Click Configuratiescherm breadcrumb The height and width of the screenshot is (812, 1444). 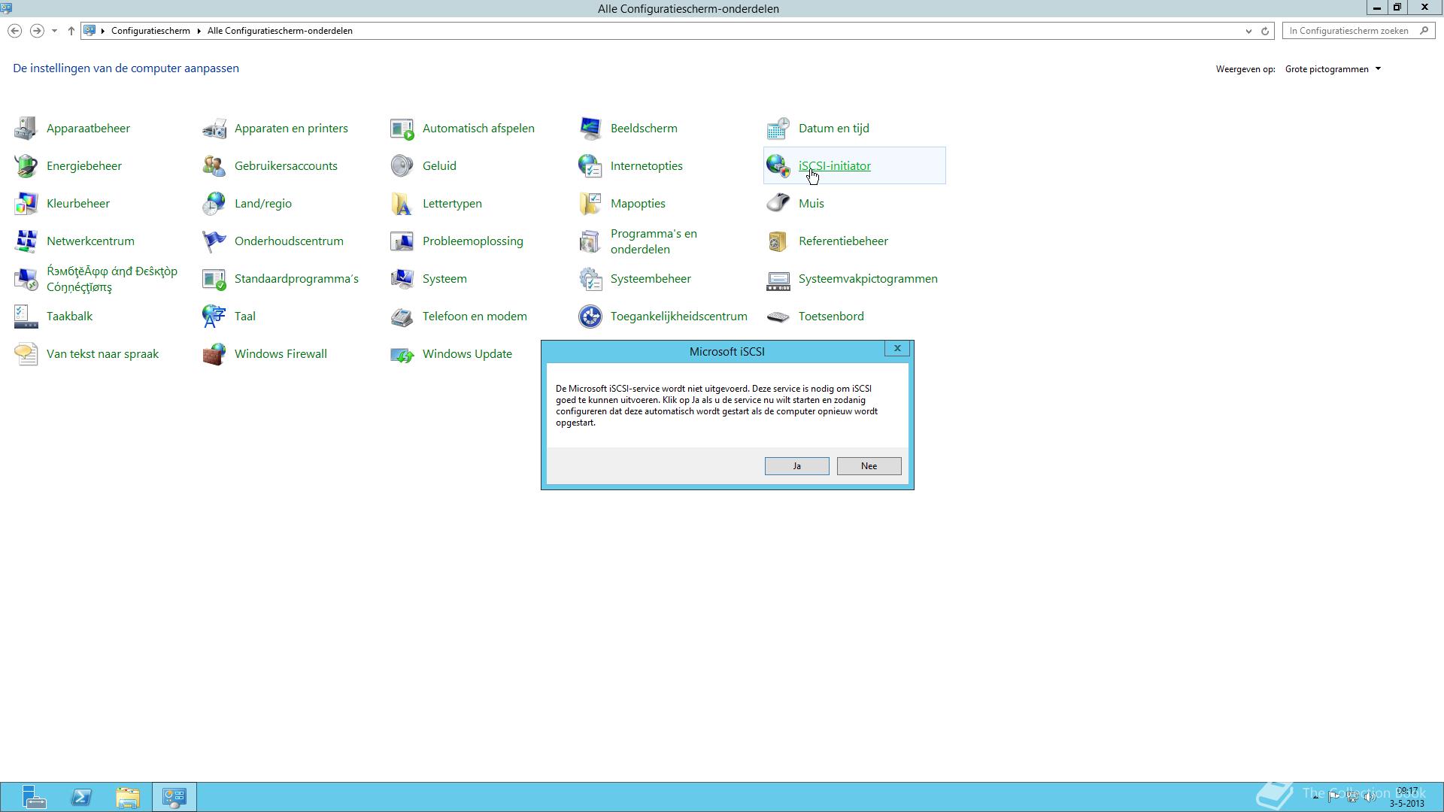pos(150,31)
